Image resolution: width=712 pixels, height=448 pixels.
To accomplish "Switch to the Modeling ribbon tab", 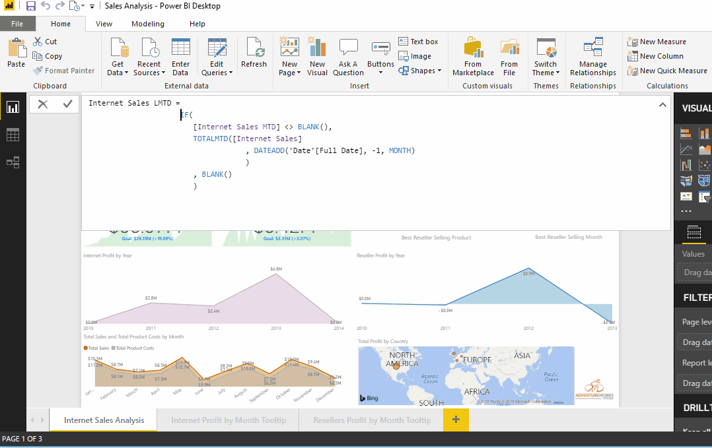I will pos(148,24).
